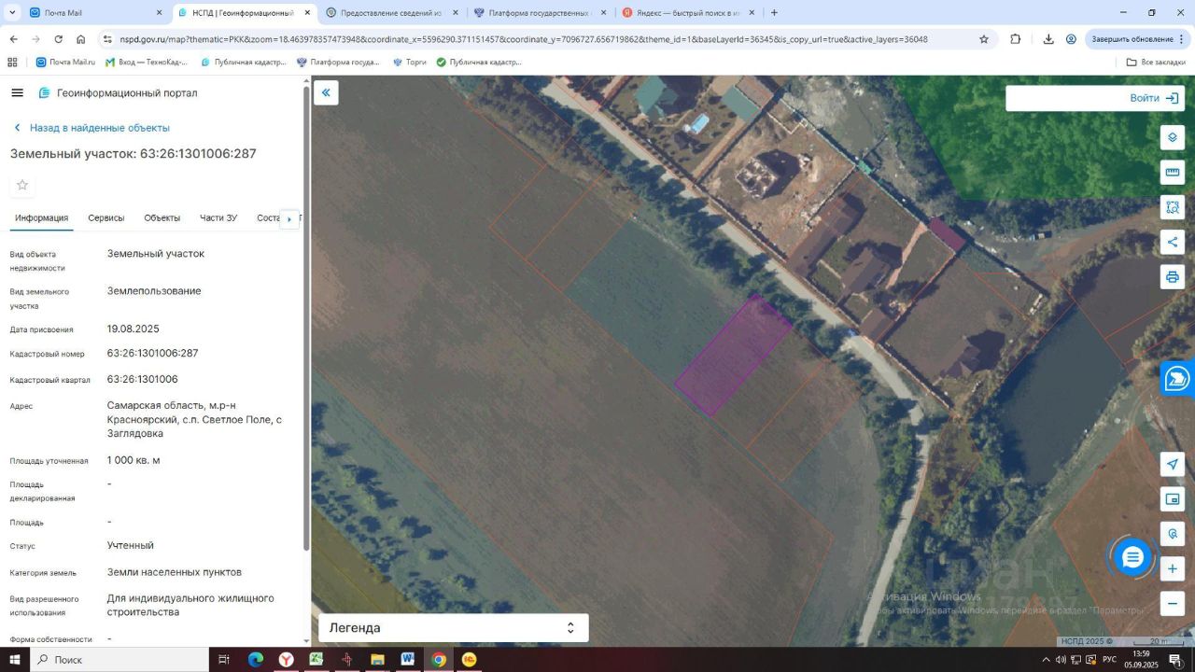The image size is (1195, 672).
Task: Click the Геоинформационный портал logo
Action: [x=118, y=93]
